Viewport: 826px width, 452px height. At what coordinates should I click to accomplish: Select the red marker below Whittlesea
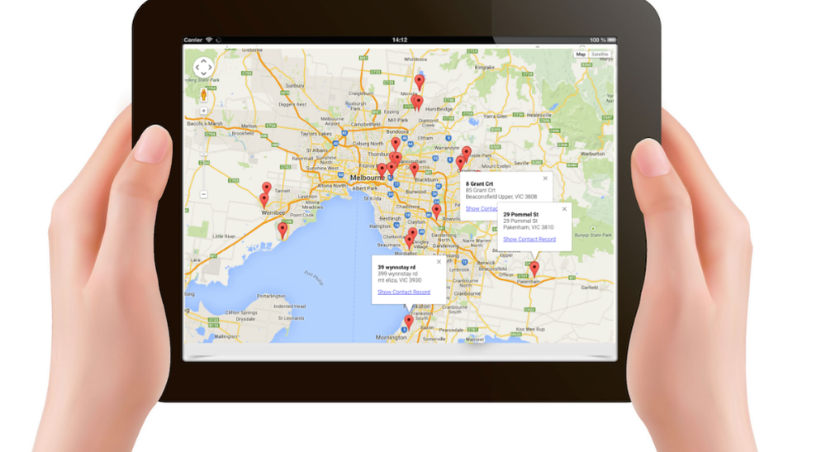click(x=420, y=82)
